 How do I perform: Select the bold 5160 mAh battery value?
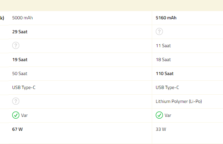[x=166, y=18]
